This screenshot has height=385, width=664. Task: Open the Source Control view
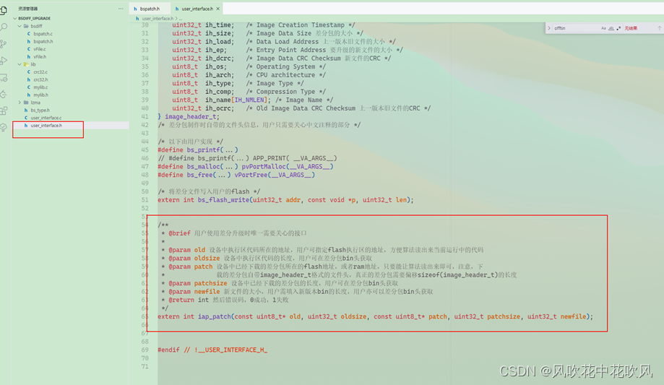coord(4,44)
